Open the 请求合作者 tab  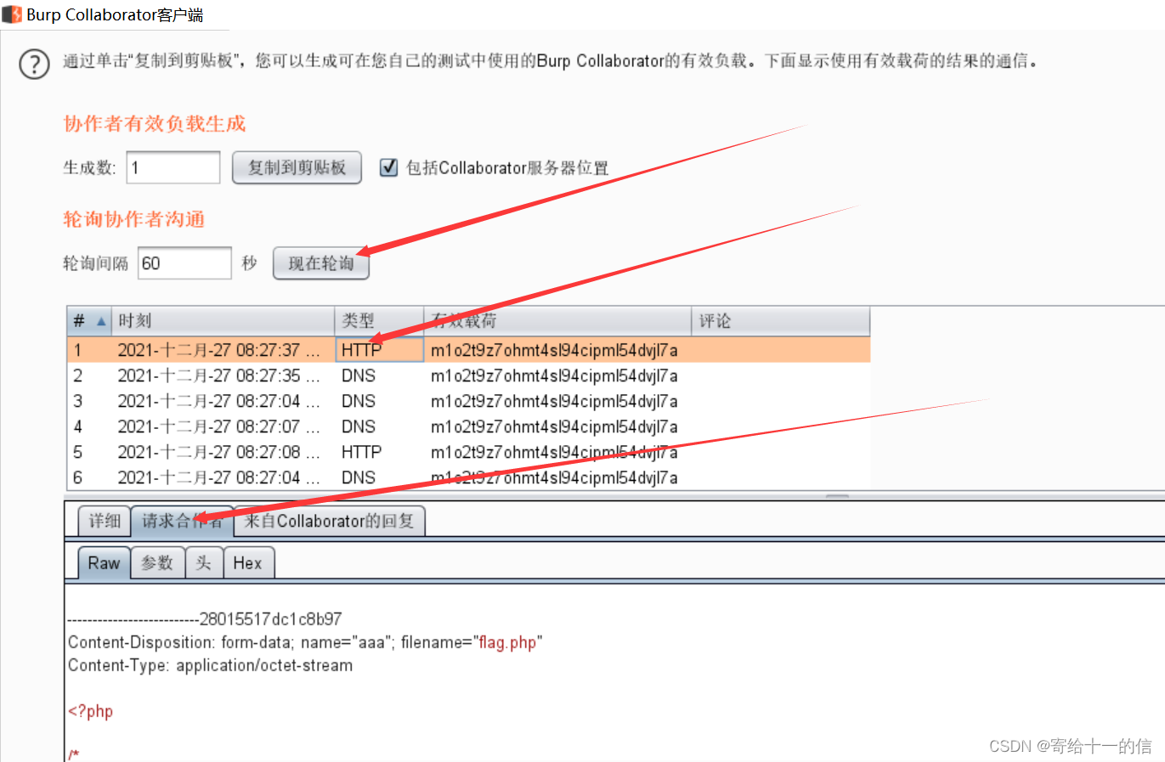pos(182,521)
